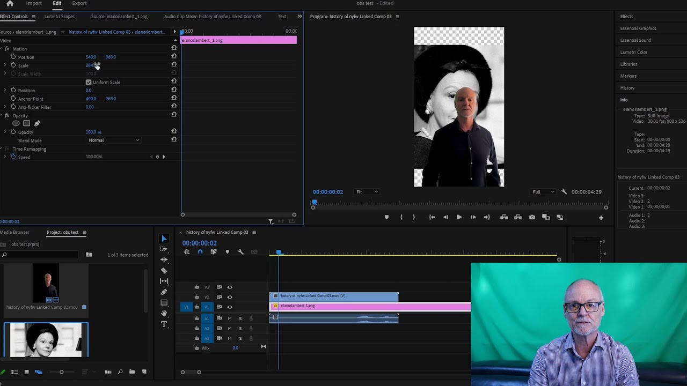Viewport: 687px width, 386px height.
Task: Open the Blend Mode dropdown
Action: pyautogui.click(x=113, y=140)
